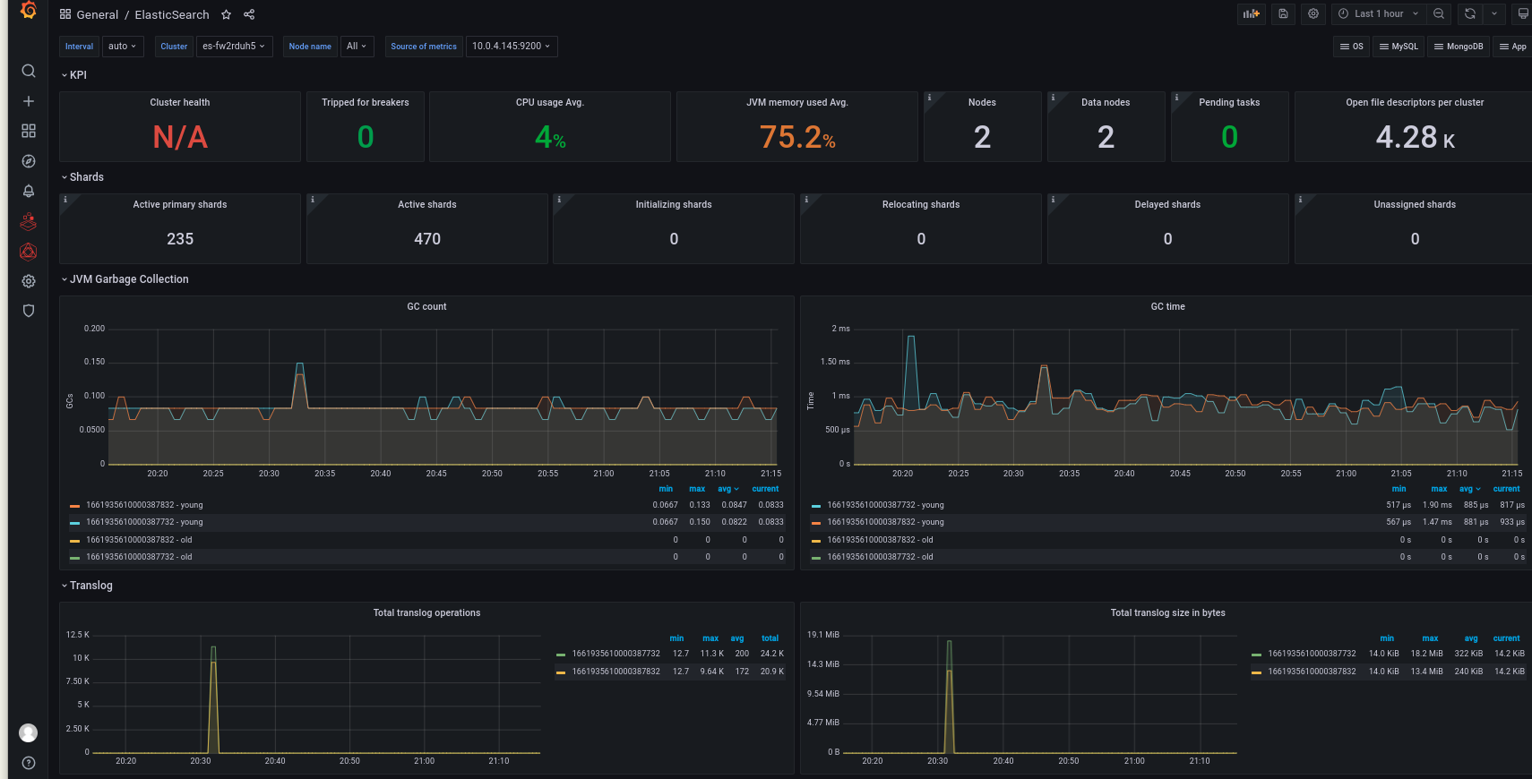Screen dimensions: 1532x779
Task: Open Source of metrics 10.0.4.145:9200 dropdown
Action: [x=512, y=46]
